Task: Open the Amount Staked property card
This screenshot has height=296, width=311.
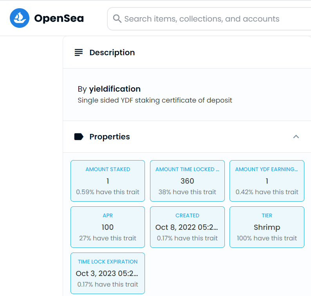Action: [108, 181]
